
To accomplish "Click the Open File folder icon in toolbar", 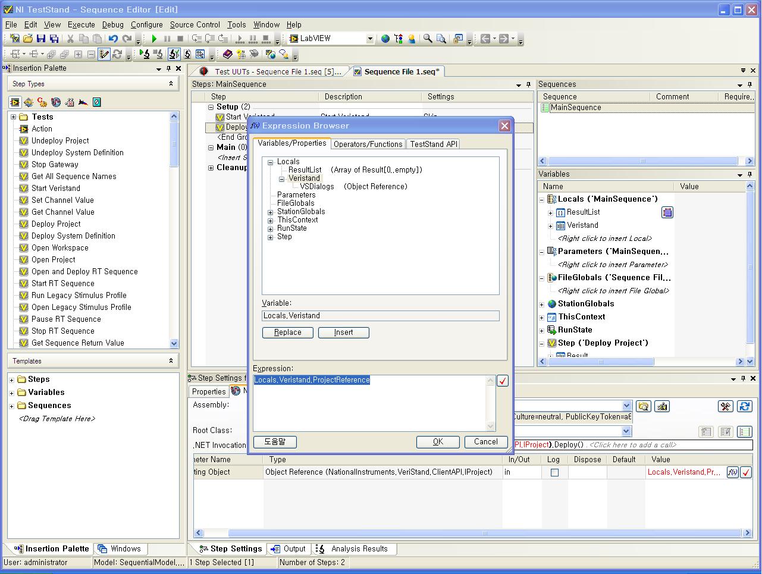I will [28, 39].
